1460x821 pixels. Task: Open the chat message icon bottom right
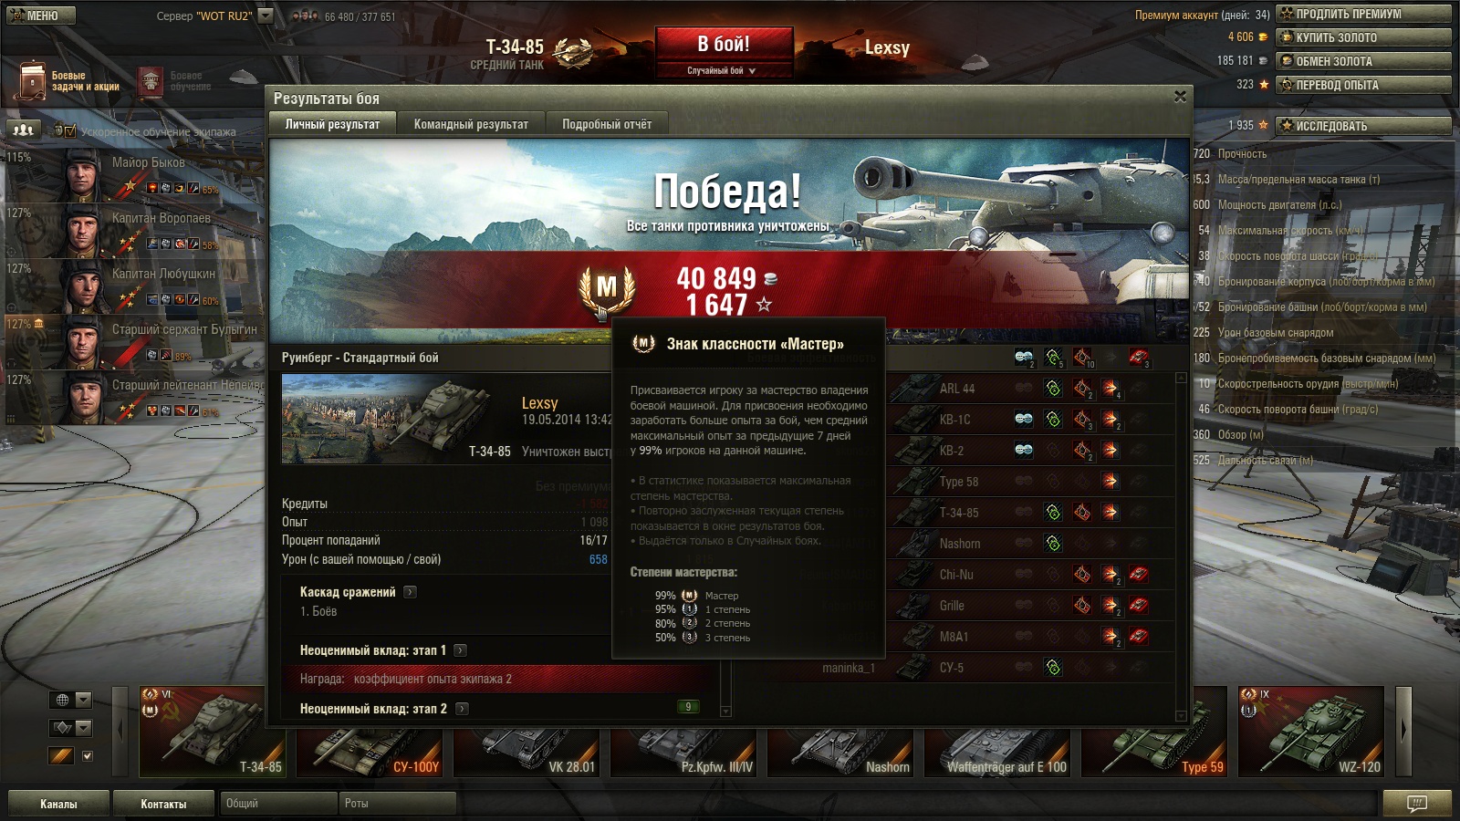1416,804
